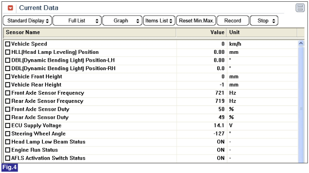Click the 721 front axle frequency value
The image size is (309, 173).
(220, 93)
